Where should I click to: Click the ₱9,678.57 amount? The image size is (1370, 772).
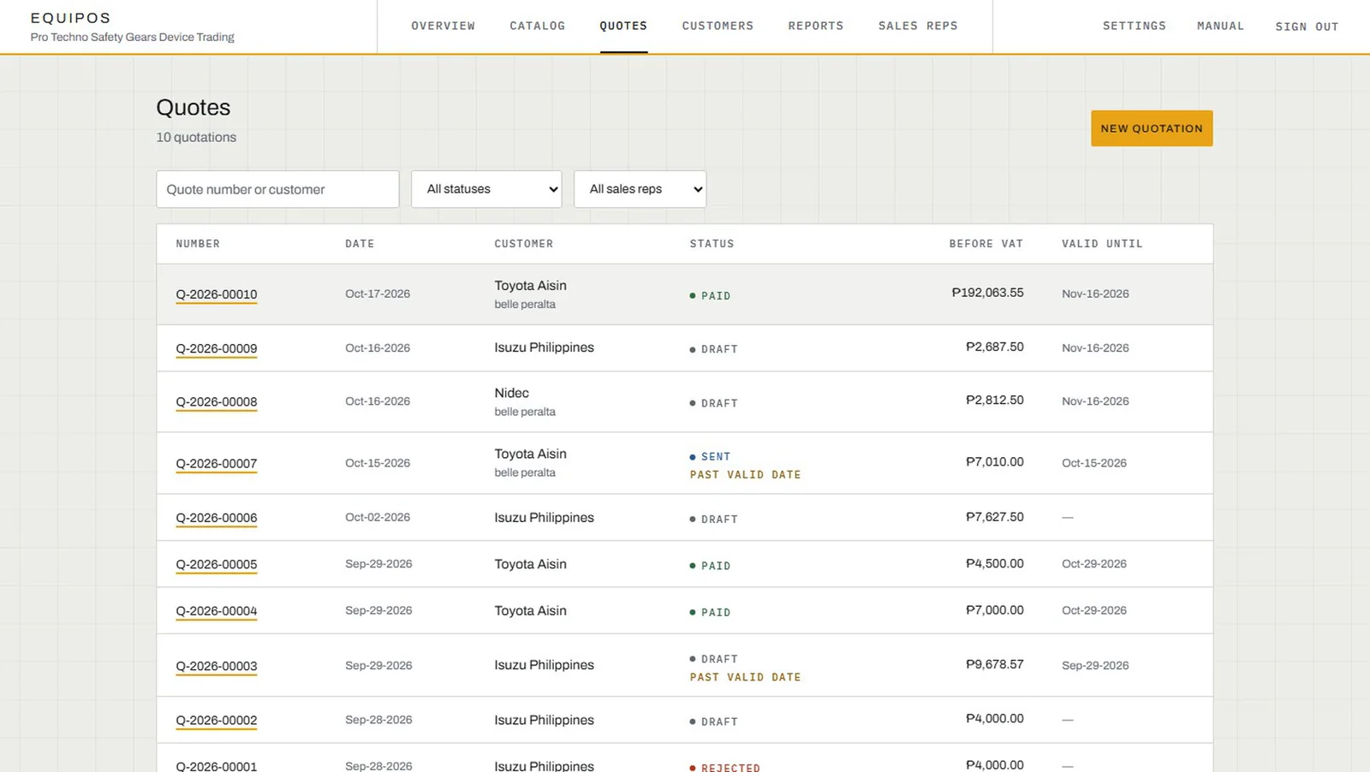tap(994, 664)
